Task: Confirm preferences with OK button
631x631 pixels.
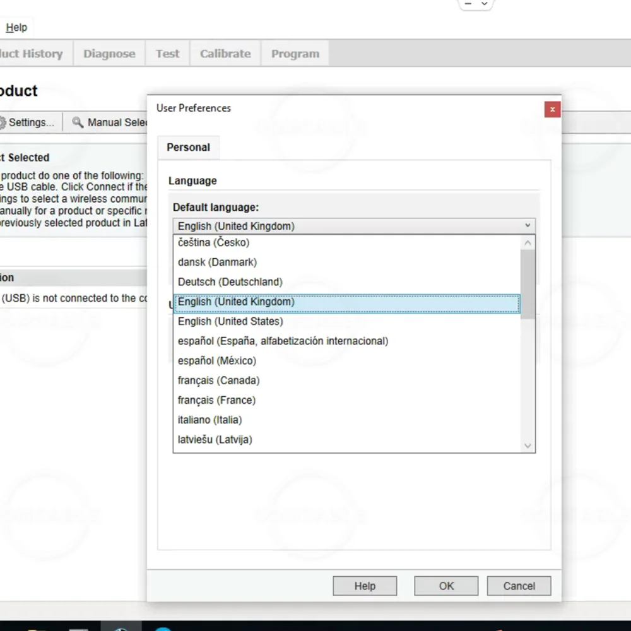Action: 446,586
